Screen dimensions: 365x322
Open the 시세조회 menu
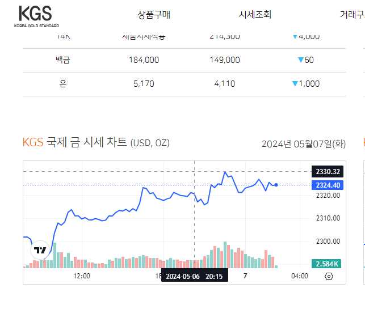[x=255, y=15]
